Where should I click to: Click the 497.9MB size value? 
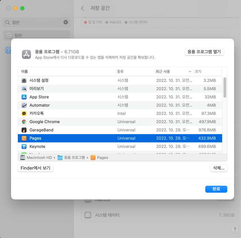(207, 122)
